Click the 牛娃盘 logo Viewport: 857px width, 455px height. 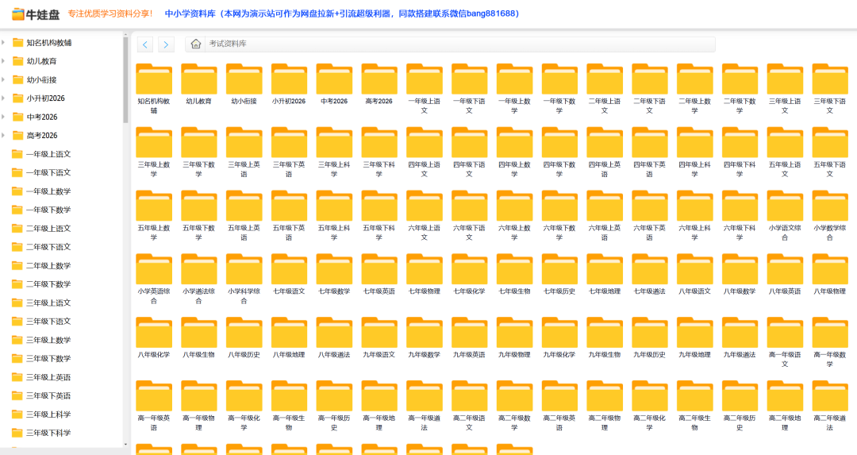[36, 14]
